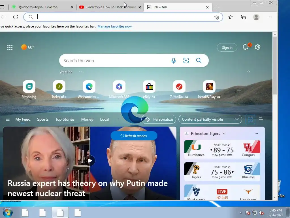The height and width of the screenshot is (218, 290).
Task: Open the Manage favorites now link
Action: point(114,26)
